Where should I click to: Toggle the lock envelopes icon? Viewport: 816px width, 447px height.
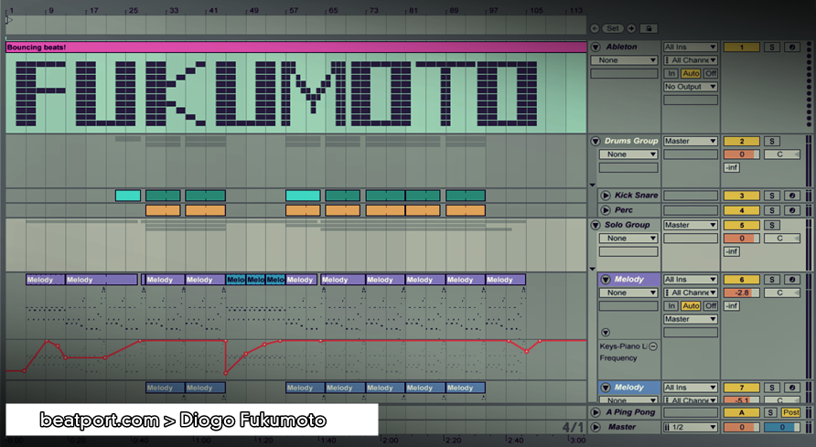[649, 28]
